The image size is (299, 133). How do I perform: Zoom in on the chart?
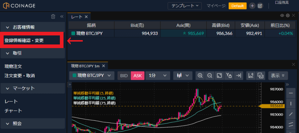coord(200,76)
